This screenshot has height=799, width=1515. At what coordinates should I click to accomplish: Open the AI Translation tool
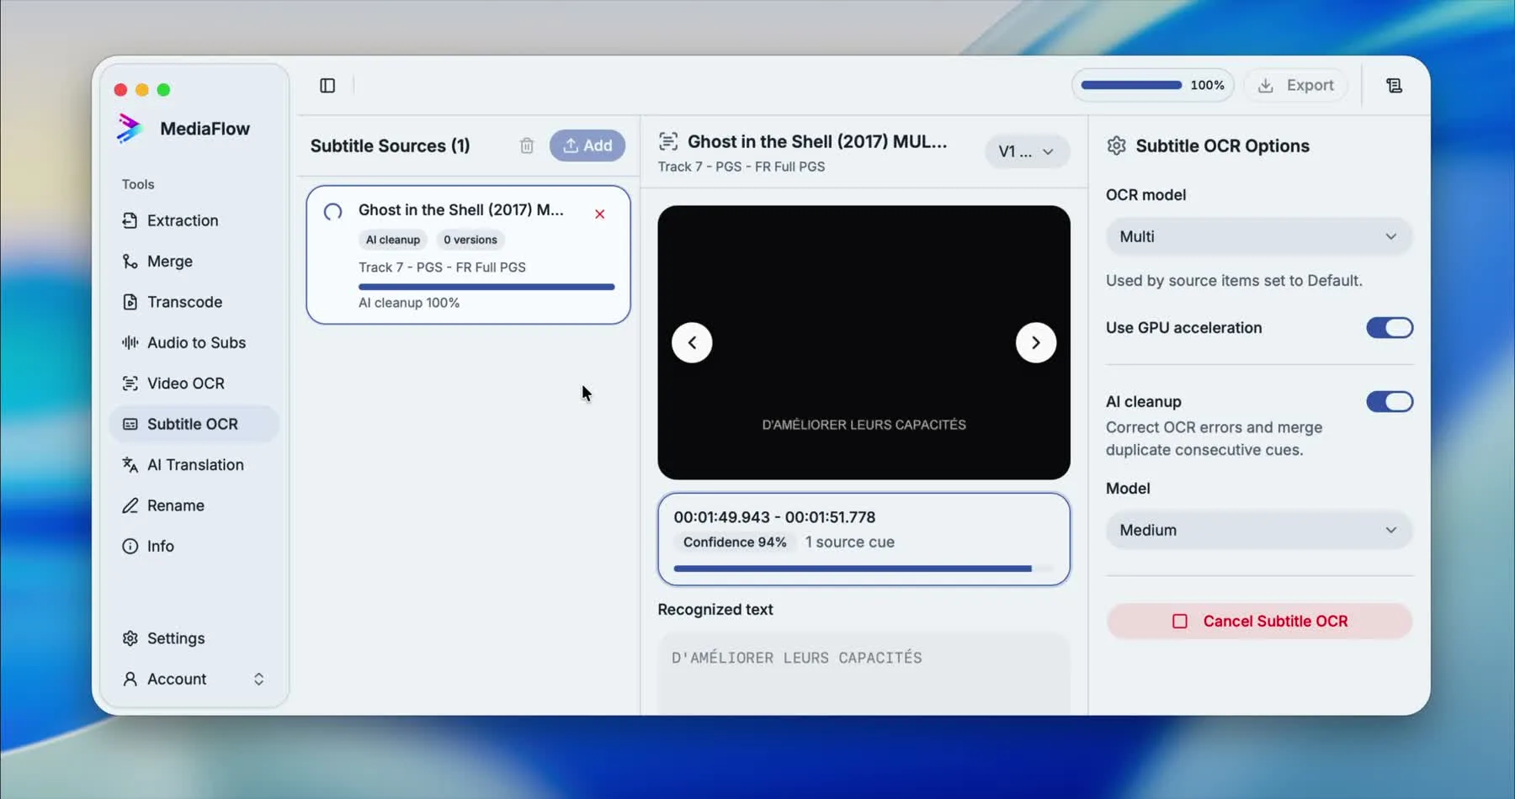194,465
